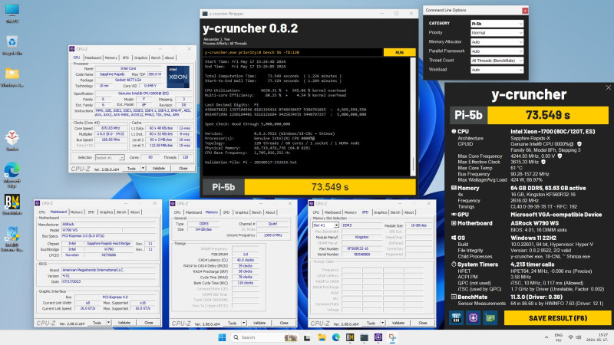Open File Explorer from the taskbar
614x345 pixels.
pos(322,337)
